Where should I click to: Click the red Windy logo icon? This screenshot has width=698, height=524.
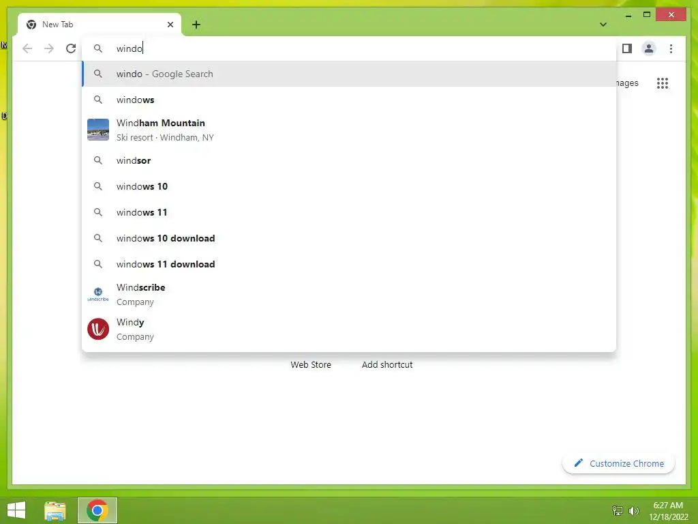point(98,329)
